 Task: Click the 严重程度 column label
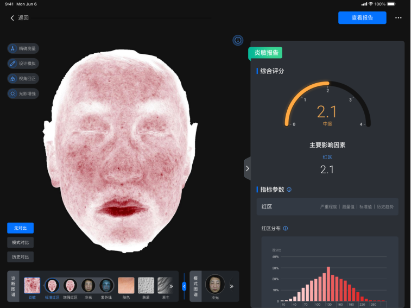(x=328, y=207)
